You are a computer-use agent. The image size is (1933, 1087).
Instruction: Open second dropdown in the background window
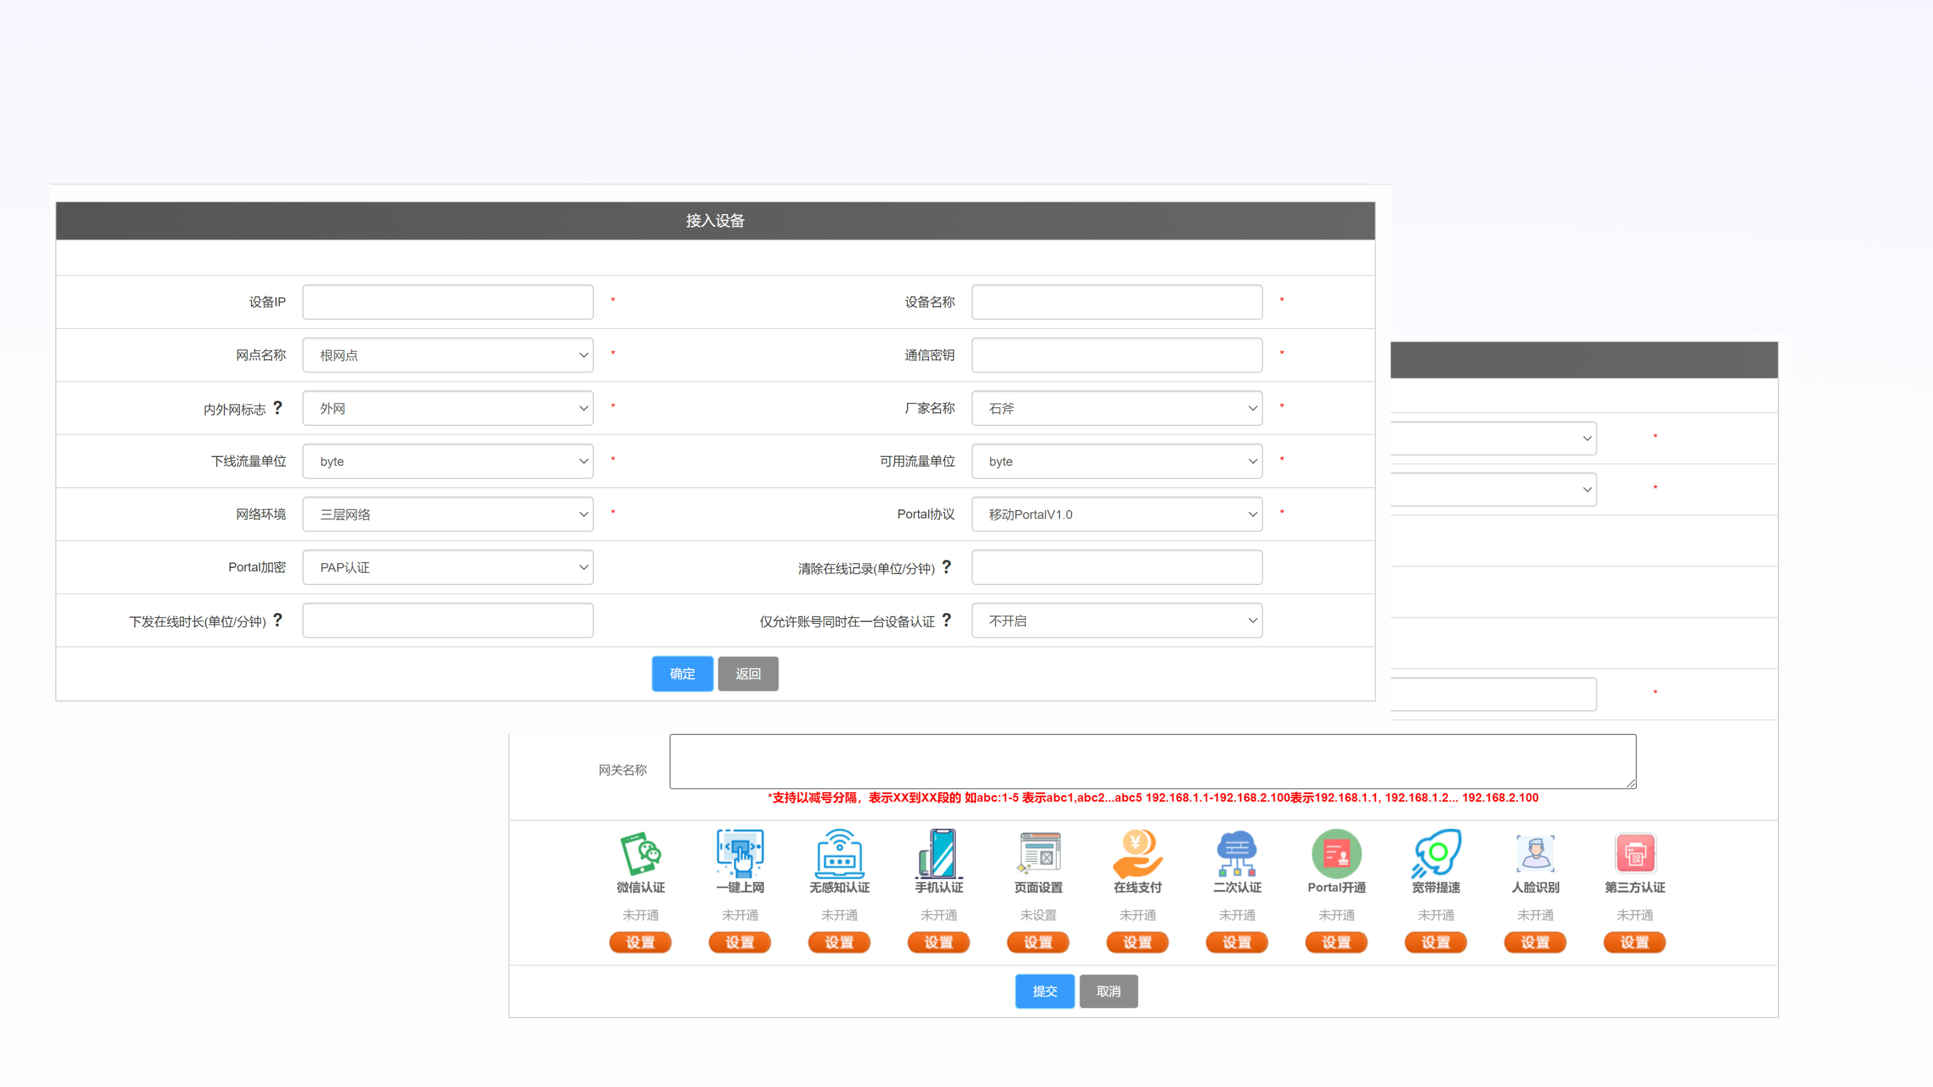point(1493,489)
